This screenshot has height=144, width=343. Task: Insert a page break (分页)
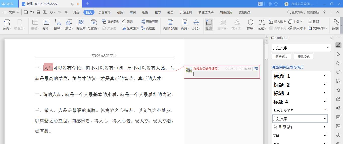[7, 25]
